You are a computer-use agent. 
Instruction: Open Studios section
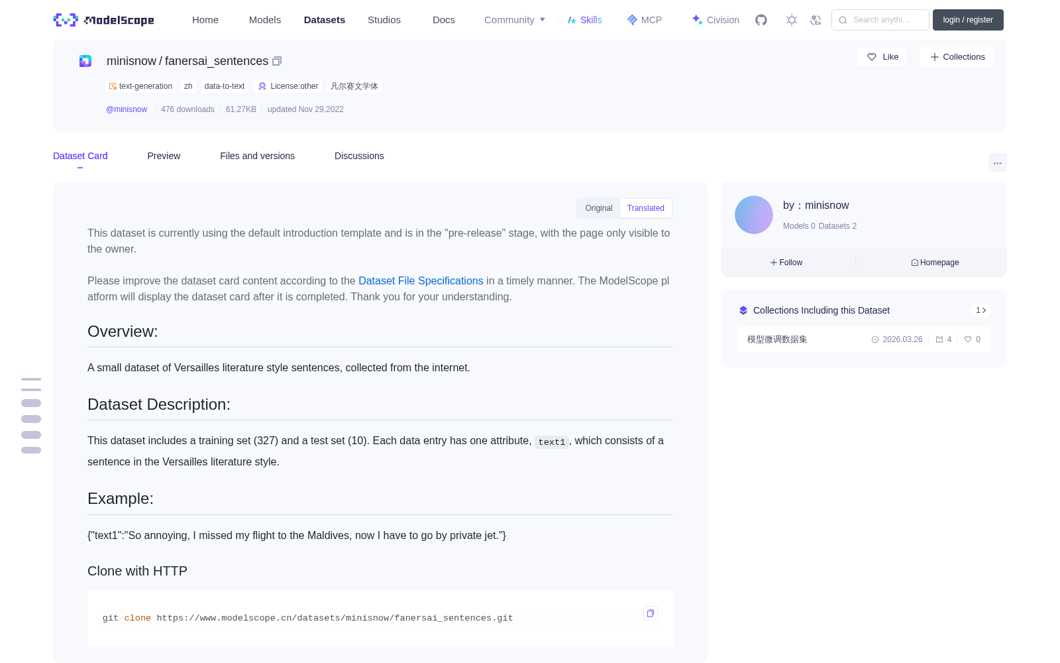pyautogui.click(x=384, y=20)
